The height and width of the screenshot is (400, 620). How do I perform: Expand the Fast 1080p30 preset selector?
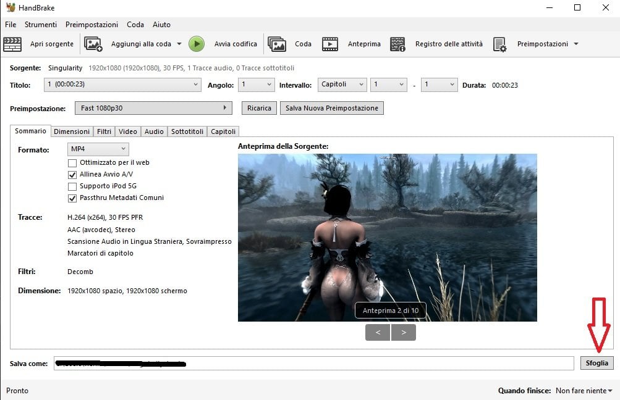153,108
